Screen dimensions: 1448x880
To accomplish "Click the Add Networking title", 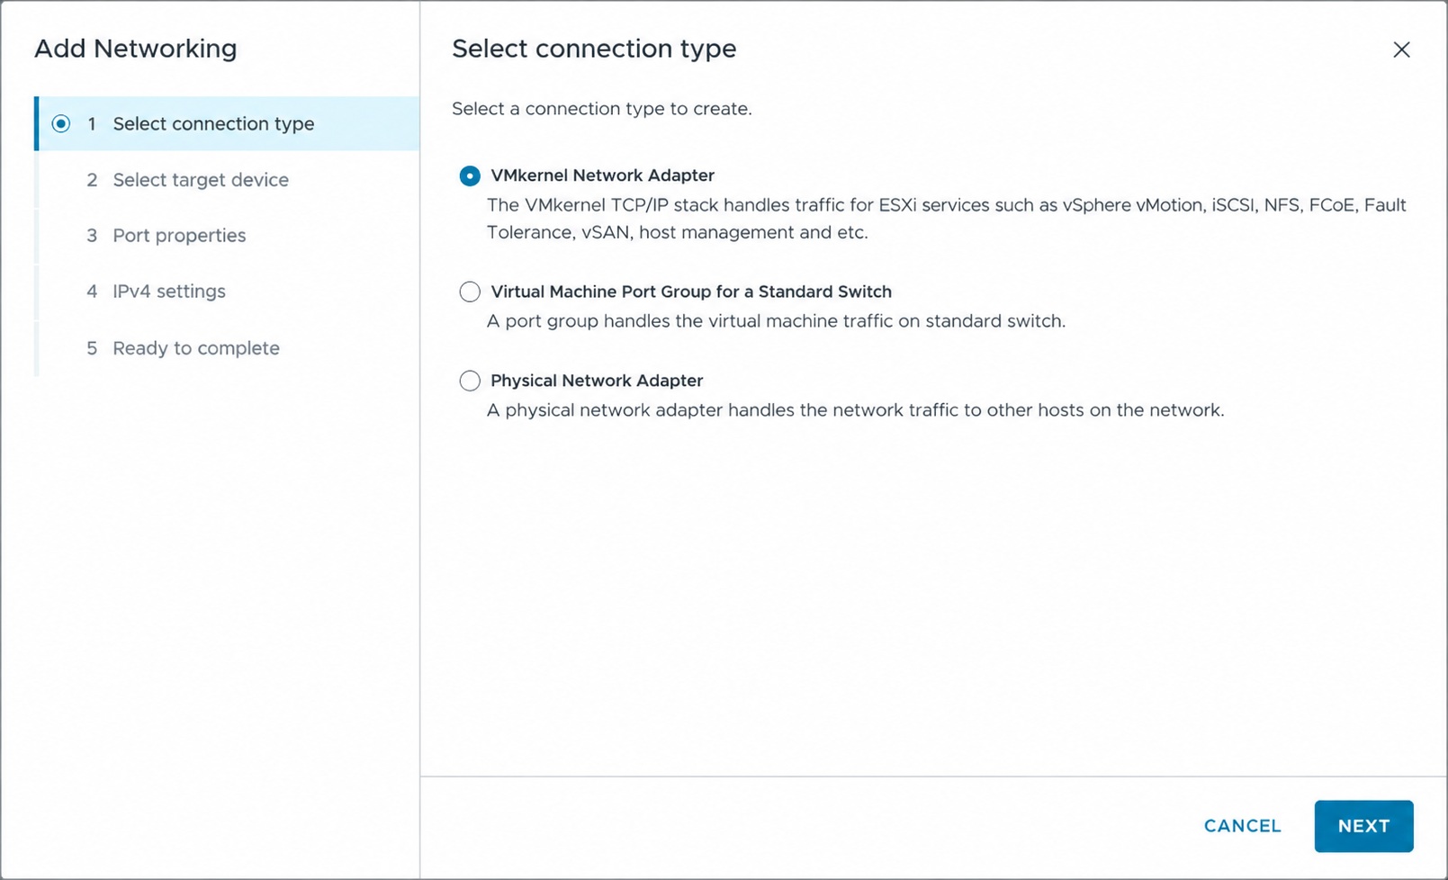I will click(136, 49).
